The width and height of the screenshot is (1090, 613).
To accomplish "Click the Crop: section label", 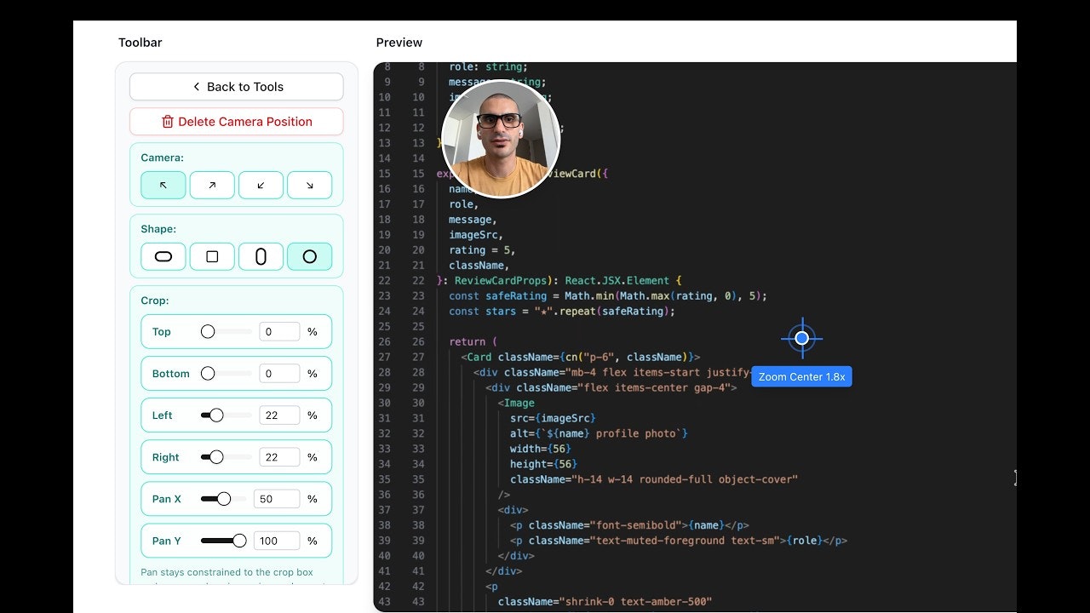I will (x=155, y=301).
